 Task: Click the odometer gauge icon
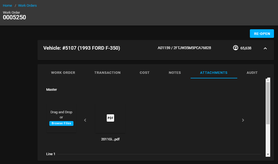[236, 48]
